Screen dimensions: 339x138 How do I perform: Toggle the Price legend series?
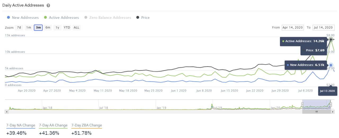pyautogui.click(x=143, y=18)
